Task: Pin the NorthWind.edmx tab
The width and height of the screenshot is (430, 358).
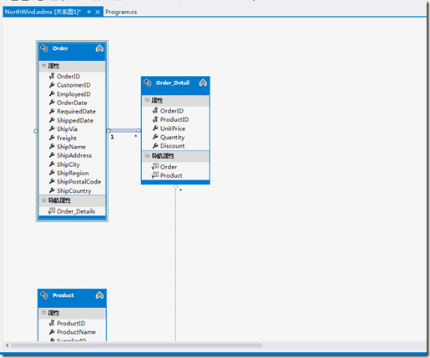Action: pos(89,12)
